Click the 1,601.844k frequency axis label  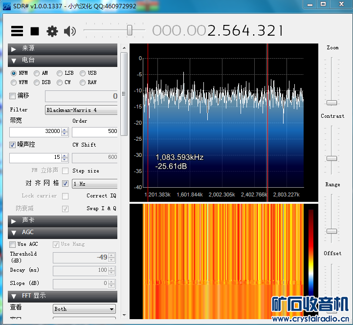point(190,195)
